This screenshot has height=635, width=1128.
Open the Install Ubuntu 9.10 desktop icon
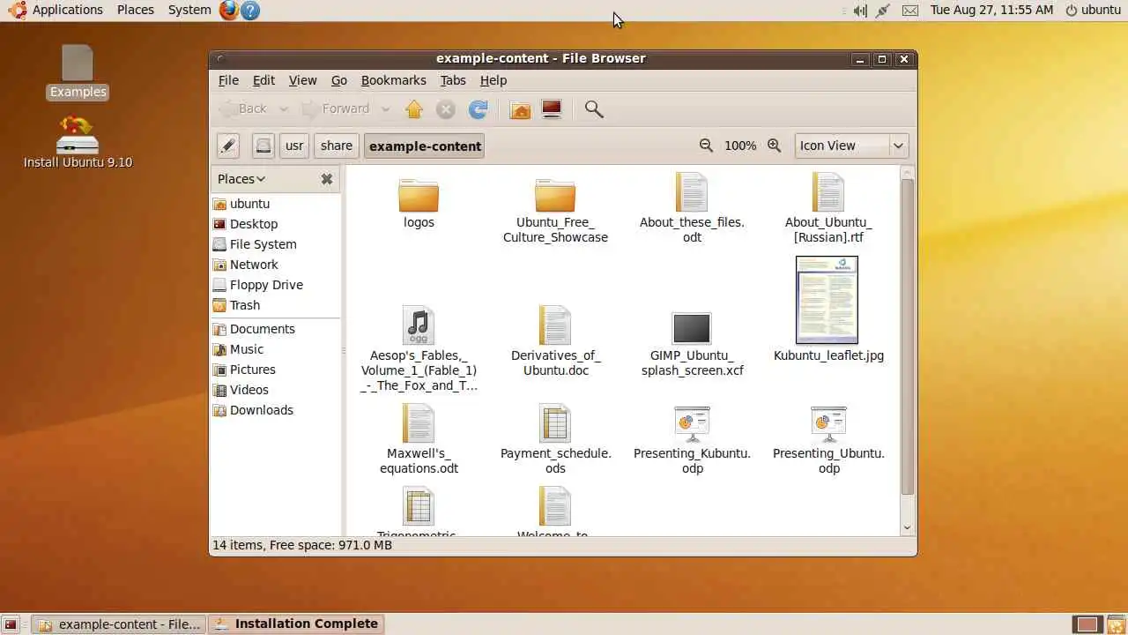tap(78, 141)
